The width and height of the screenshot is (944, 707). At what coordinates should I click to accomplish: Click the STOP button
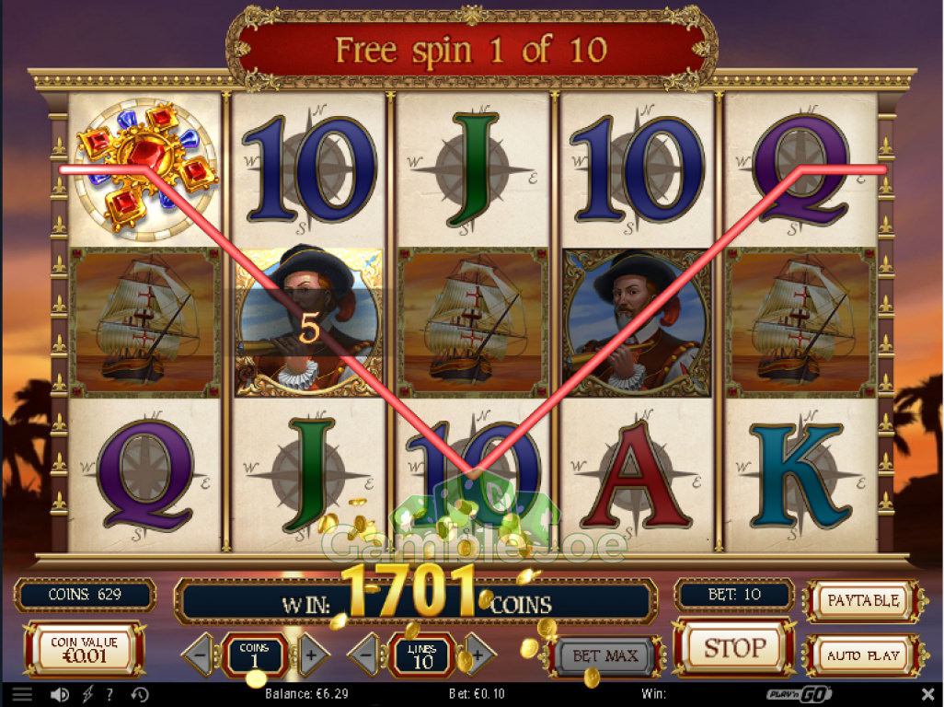pyautogui.click(x=734, y=649)
